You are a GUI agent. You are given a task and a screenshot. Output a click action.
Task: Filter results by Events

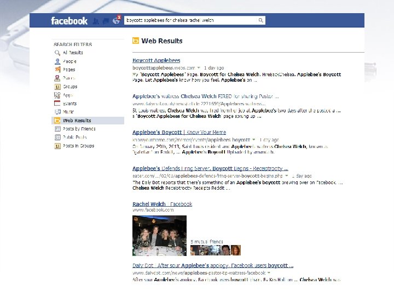[x=69, y=104]
